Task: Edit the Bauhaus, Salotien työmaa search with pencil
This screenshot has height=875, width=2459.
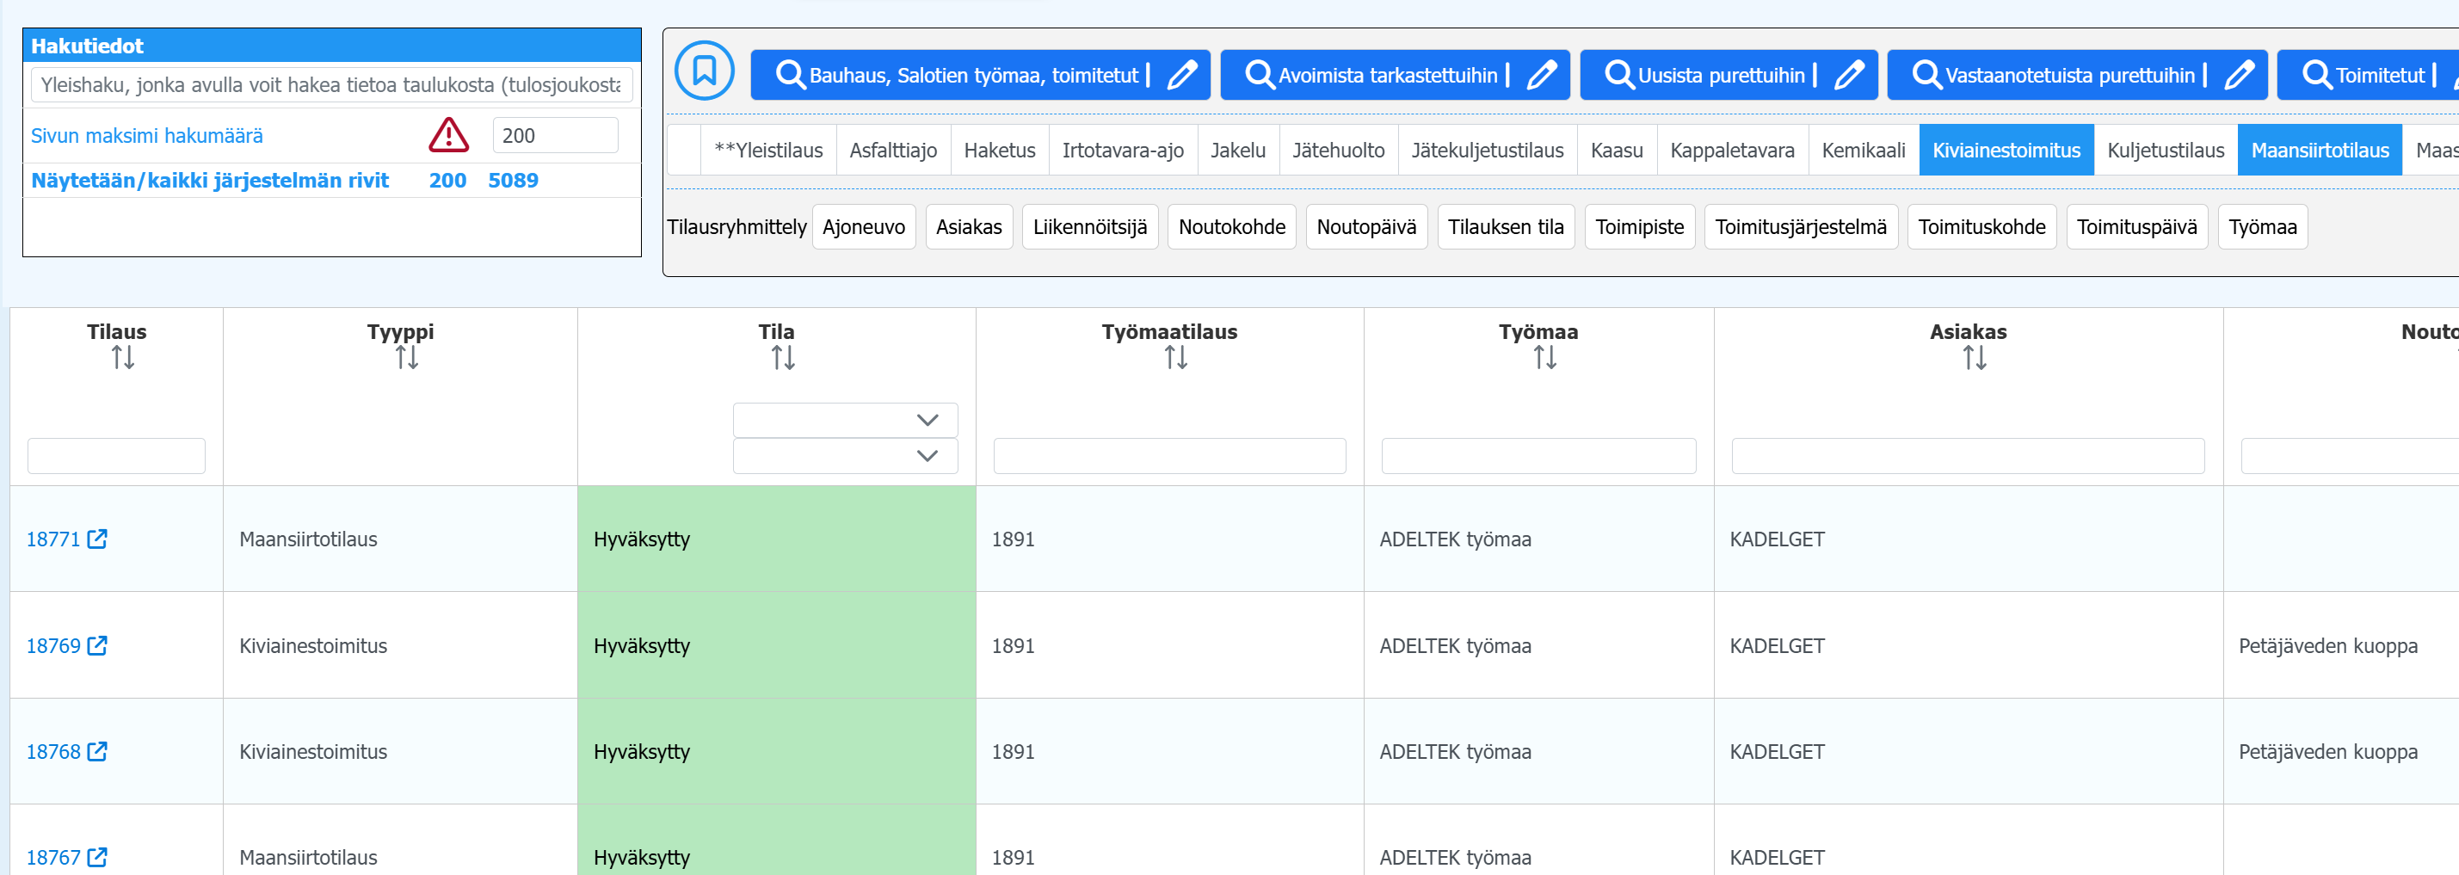Action: pyautogui.click(x=1182, y=75)
